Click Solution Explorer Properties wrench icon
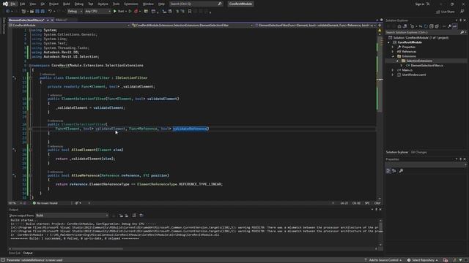Image resolution: width=469 pixels, height=263 pixels. pyautogui.click(x=449, y=26)
